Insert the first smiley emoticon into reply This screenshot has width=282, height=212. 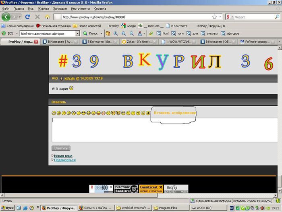click(x=54, y=113)
